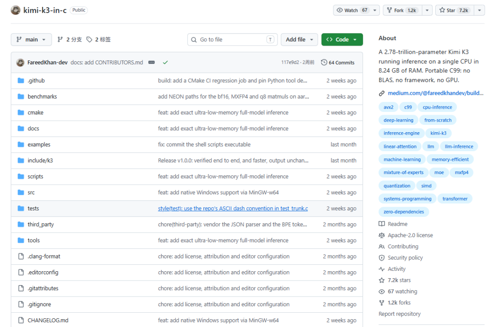The height and width of the screenshot is (327, 498).
Task: Open the .gitattributes file name
Action: pyautogui.click(x=43, y=288)
